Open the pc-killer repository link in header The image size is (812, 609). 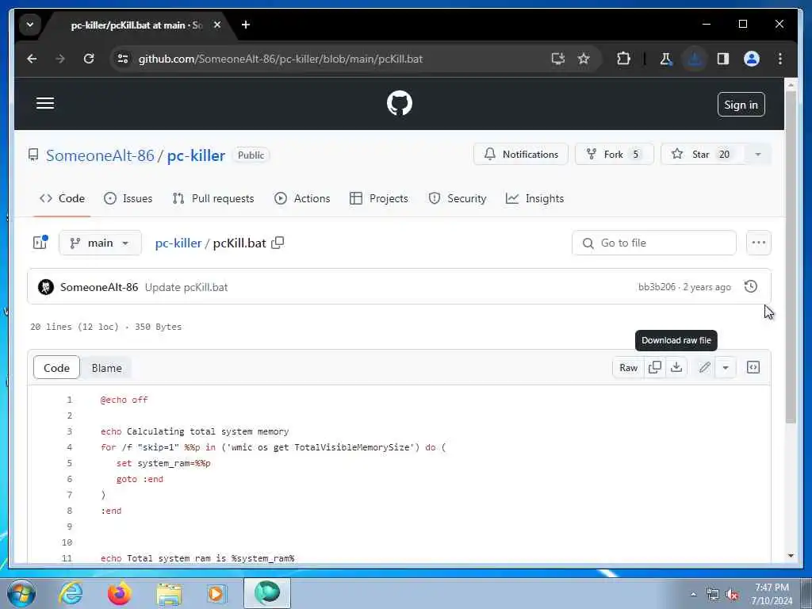pos(196,155)
